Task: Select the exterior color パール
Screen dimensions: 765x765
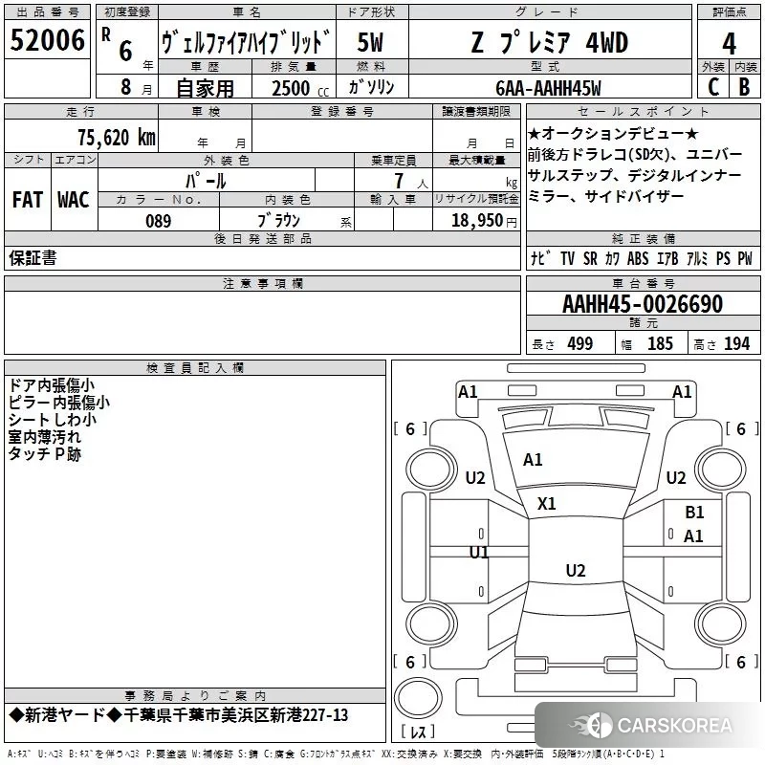Action: tap(206, 181)
